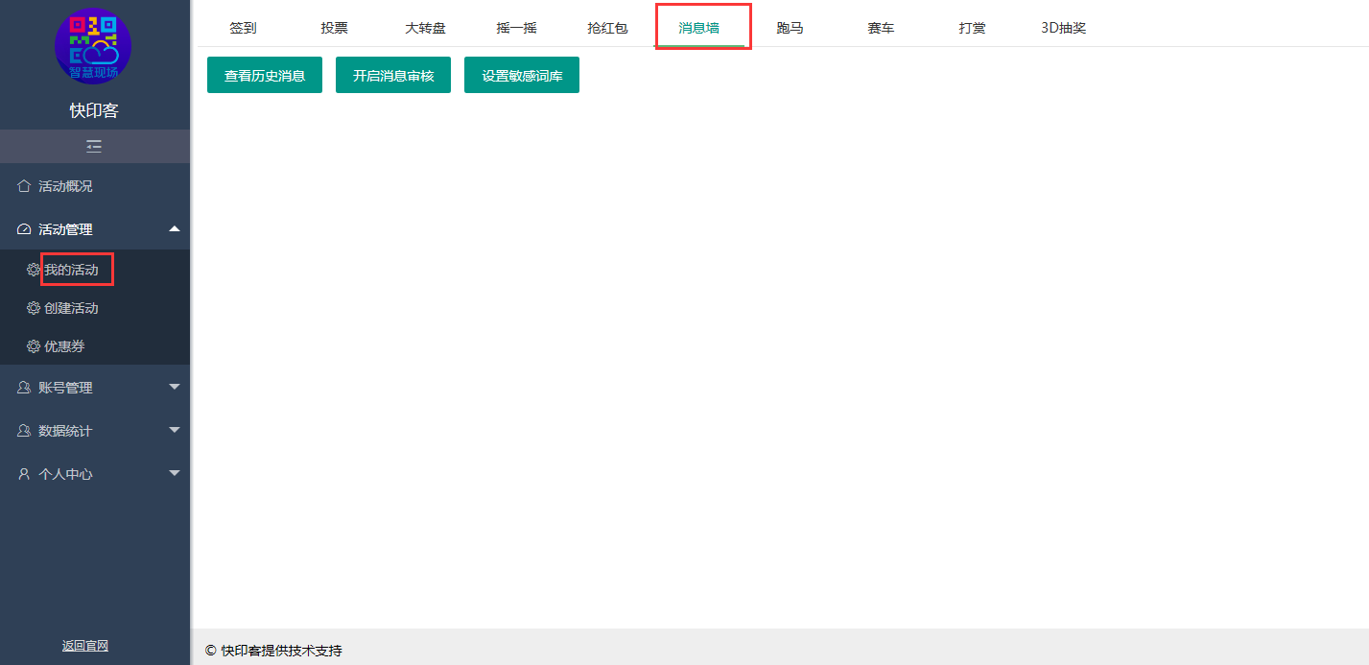Click the 开启消息审核 button
Screen dimensions: 1369x665
coord(393,75)
